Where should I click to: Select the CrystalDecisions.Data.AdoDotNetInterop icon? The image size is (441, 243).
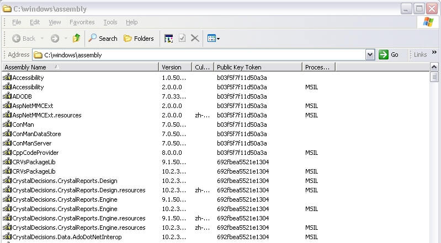point(7,236)
